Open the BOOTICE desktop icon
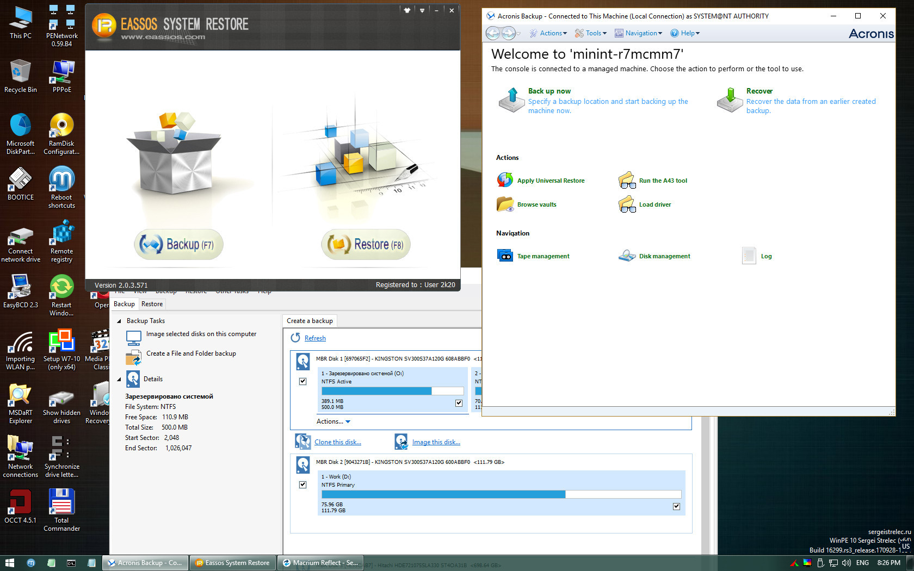This screenshot has width=914, height=571. pyautogui.click(x=21, y=184)
